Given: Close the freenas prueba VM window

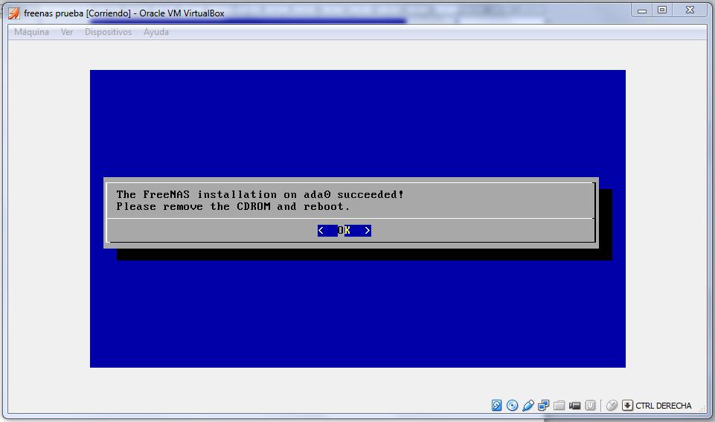Looking at the screenshot, I should coord(689,10).
